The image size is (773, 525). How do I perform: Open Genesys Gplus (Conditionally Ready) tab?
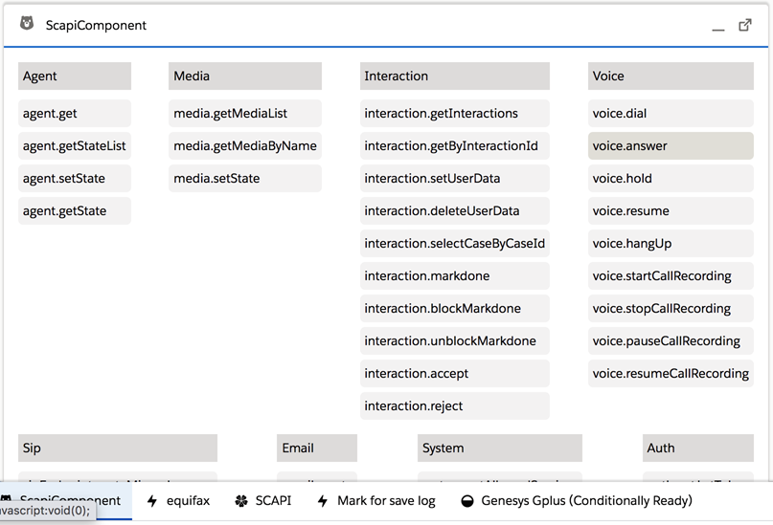click(586, 500)
